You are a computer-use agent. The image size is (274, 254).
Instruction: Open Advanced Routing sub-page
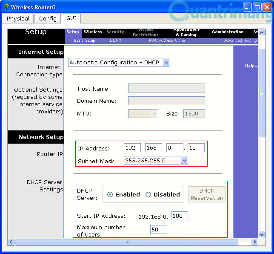tap(240, 40)
